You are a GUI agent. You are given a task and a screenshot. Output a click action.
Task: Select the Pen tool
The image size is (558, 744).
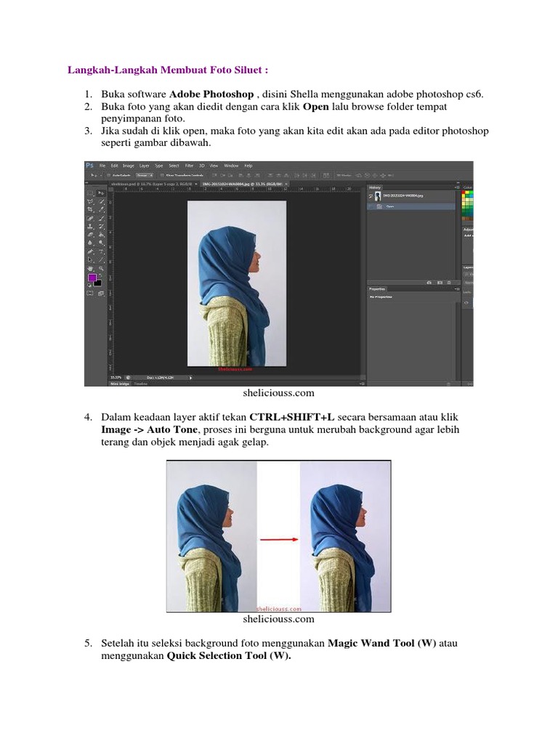(x=89, y=251)
